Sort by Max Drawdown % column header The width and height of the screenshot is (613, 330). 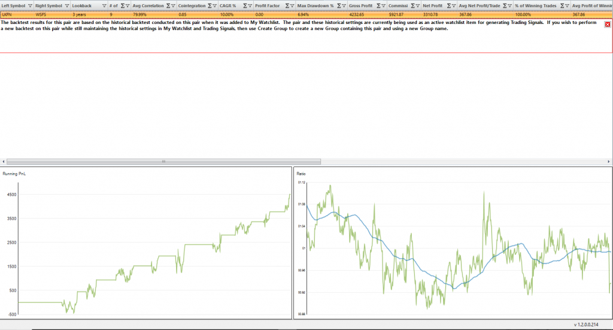click(x=315, y=5)
